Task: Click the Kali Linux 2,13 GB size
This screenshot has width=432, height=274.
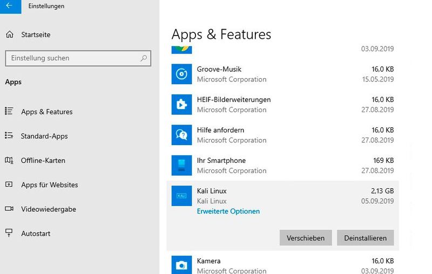Action: (382, 191)
